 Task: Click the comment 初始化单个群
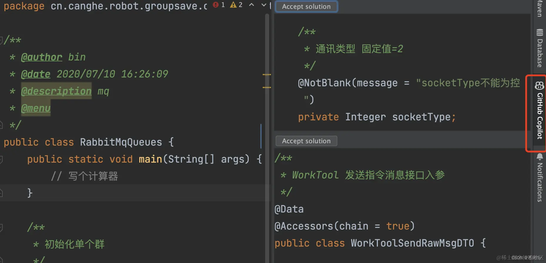tap(74, 244)
